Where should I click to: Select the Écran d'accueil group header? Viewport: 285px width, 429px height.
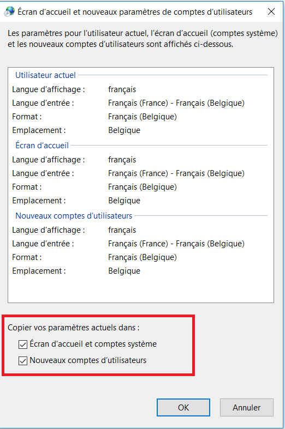pyautogui.click(x=42, y=146)
